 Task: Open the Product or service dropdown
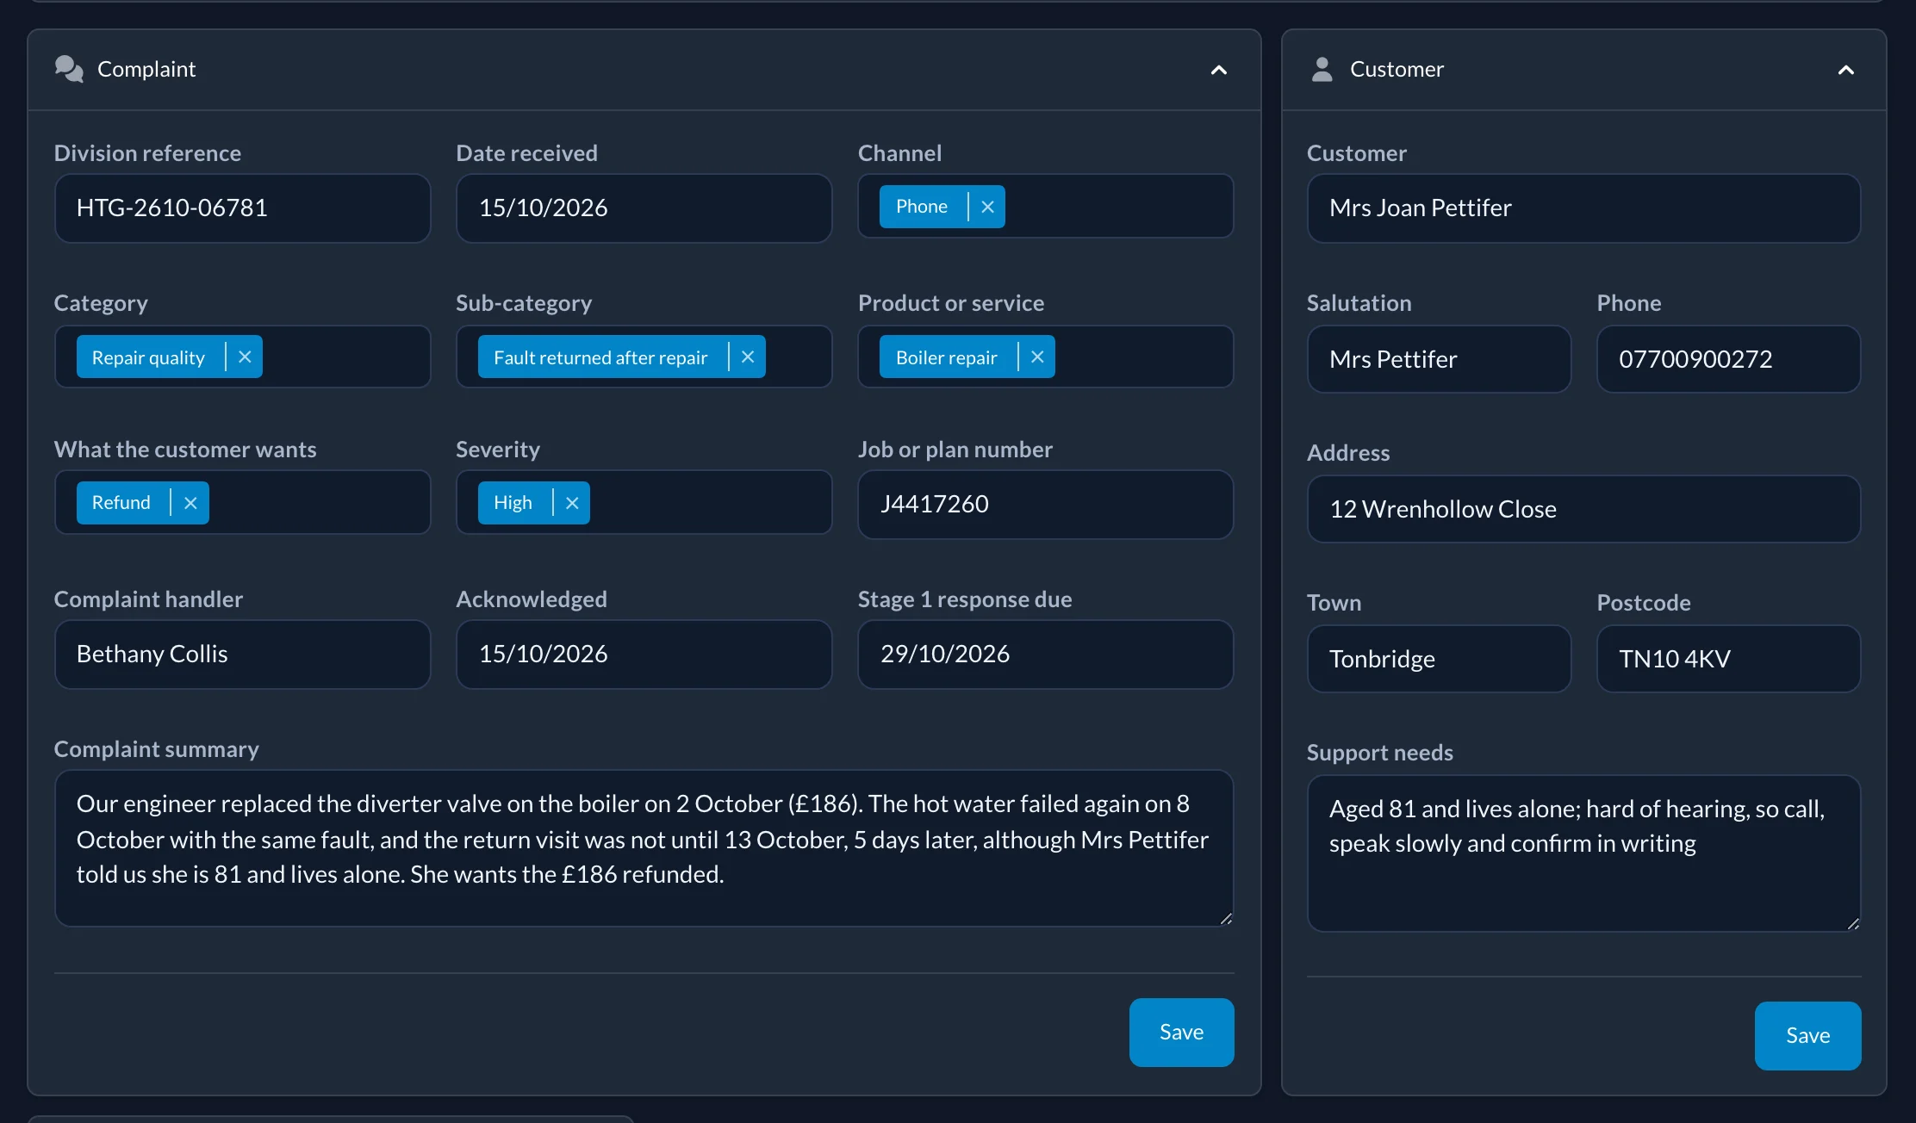[x=1045, y=357]
